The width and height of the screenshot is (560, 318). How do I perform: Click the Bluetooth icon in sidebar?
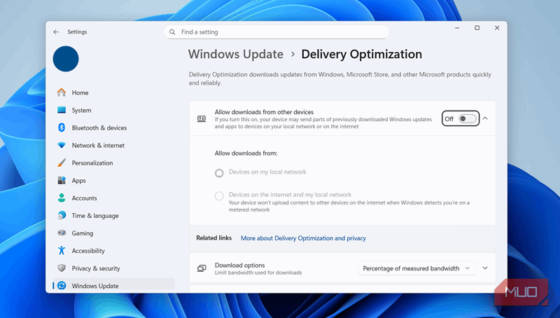(62, 127)
